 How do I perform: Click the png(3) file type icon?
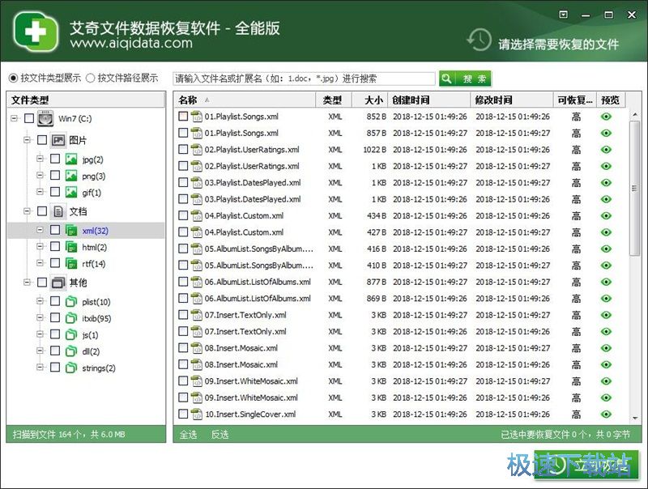click(71, 176)
